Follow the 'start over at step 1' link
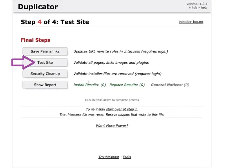226x168 pixels. 121,110
